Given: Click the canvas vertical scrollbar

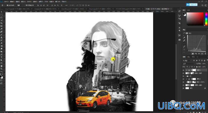Looking at the screenshot, I should pos(176,62).
